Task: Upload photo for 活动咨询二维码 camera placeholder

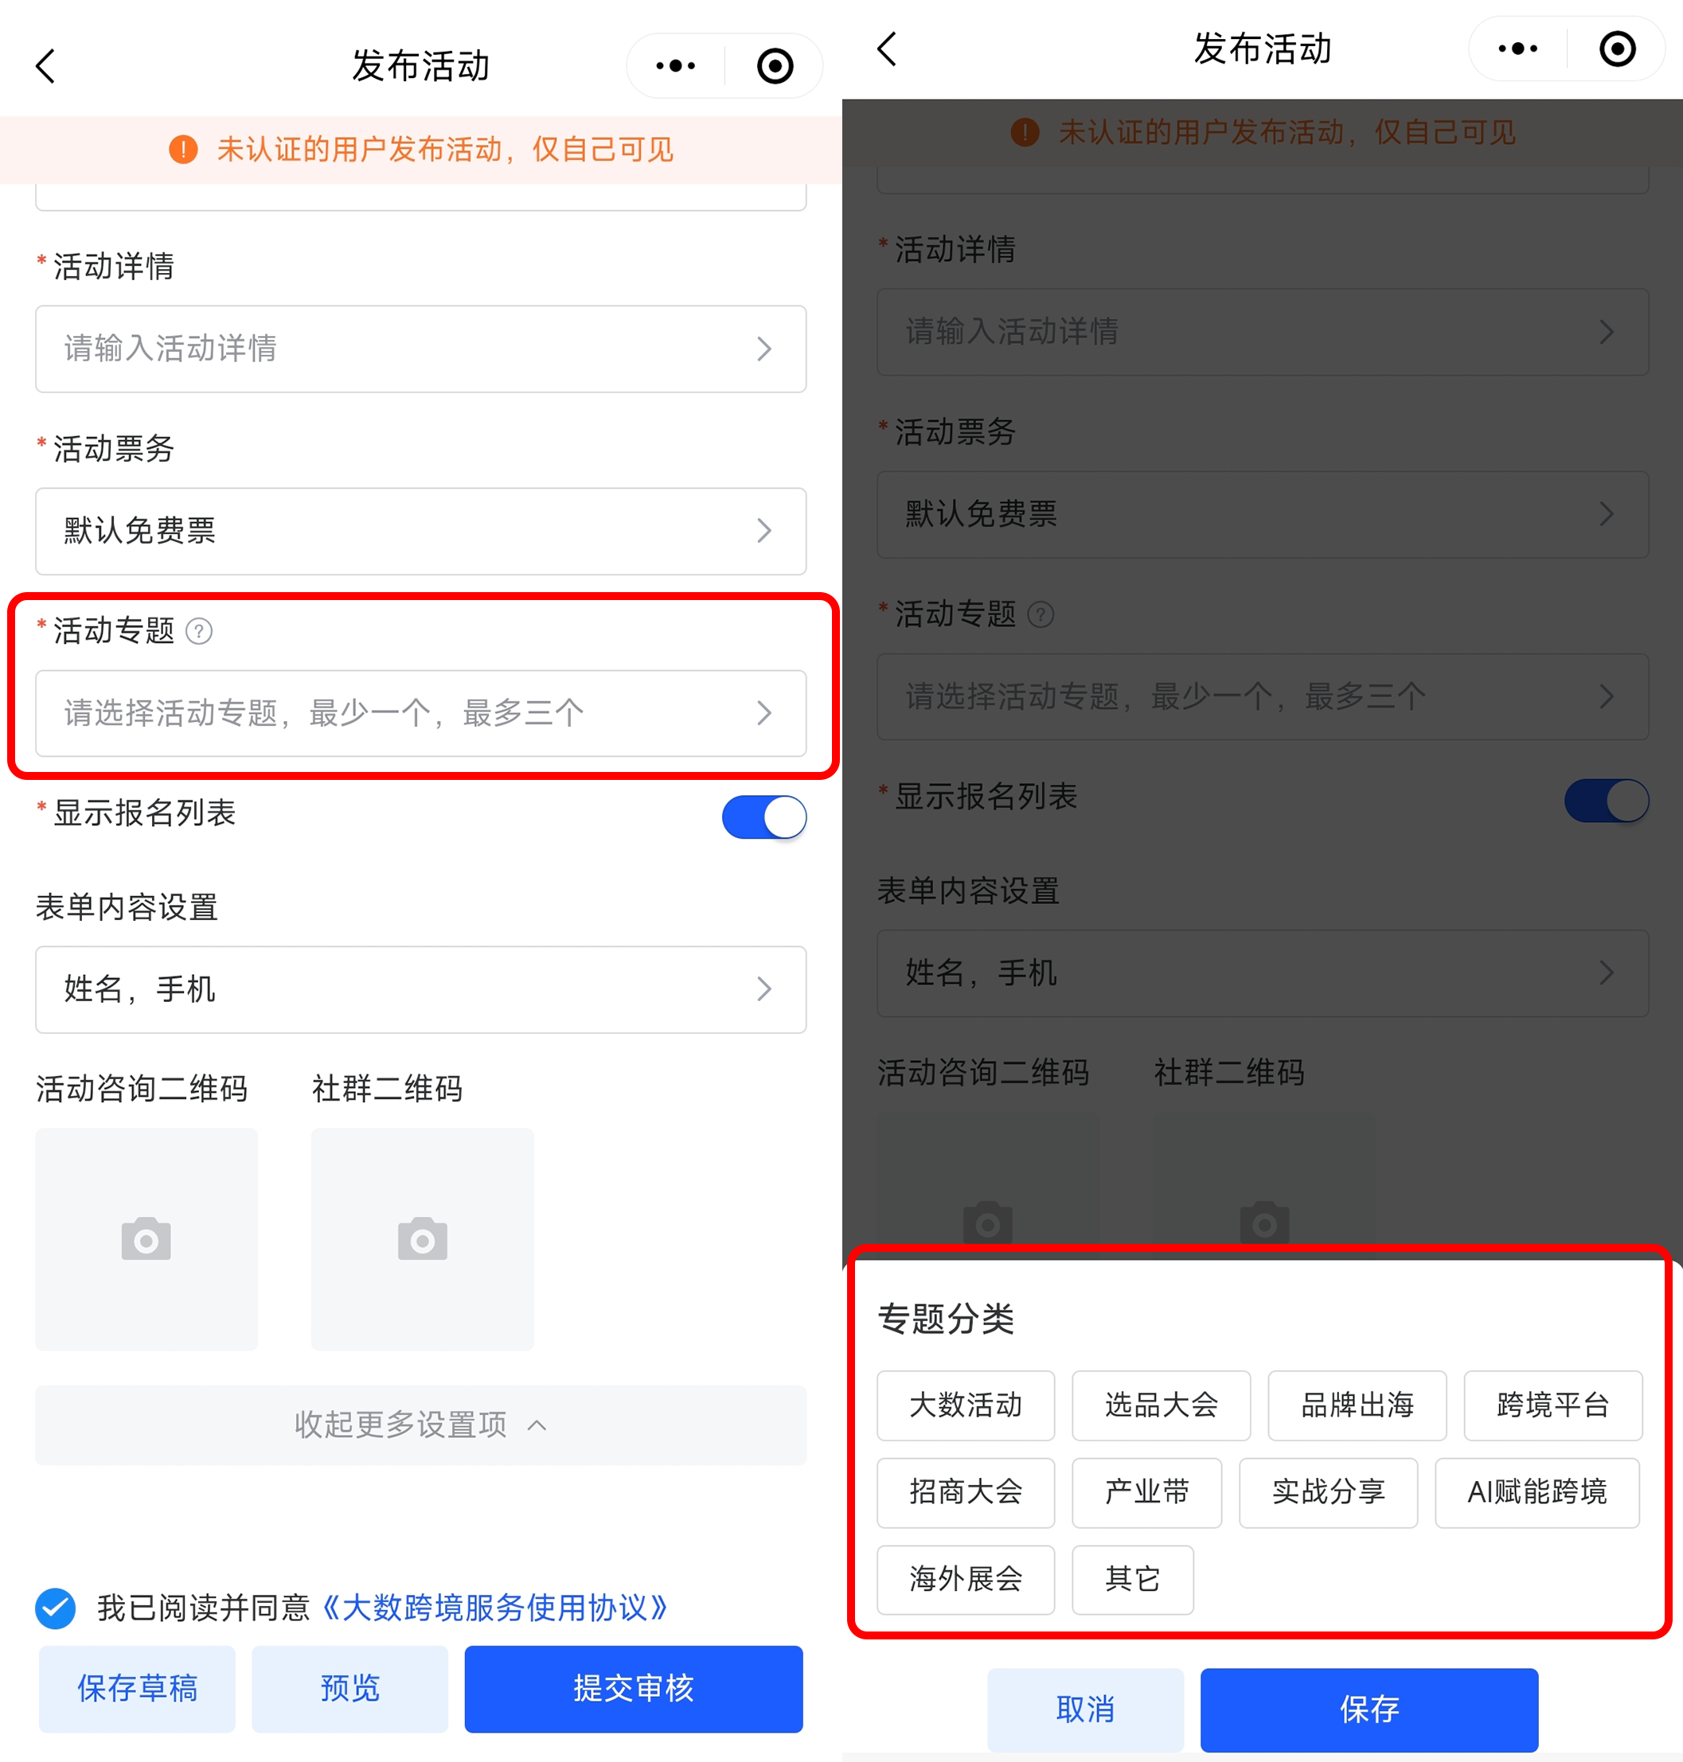Action: point(146,1239)
